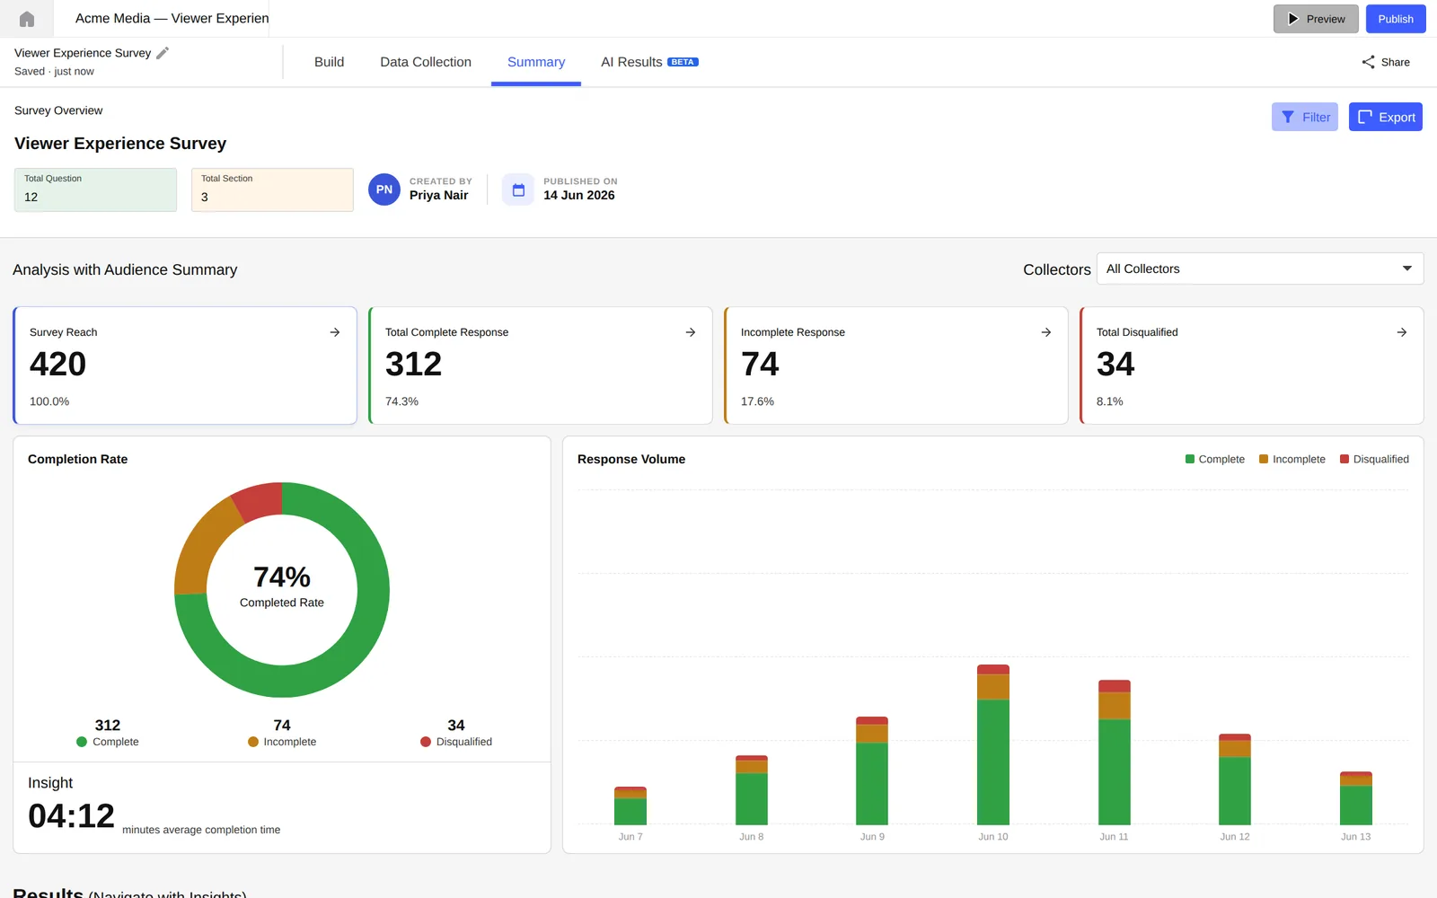Screen dimensions: 1437x898
Task: Click the Response Volume heading
Action: click(x=631, y=459)
